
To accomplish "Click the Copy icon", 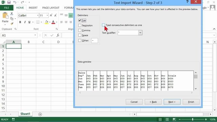I will click(x=12, y=18).
